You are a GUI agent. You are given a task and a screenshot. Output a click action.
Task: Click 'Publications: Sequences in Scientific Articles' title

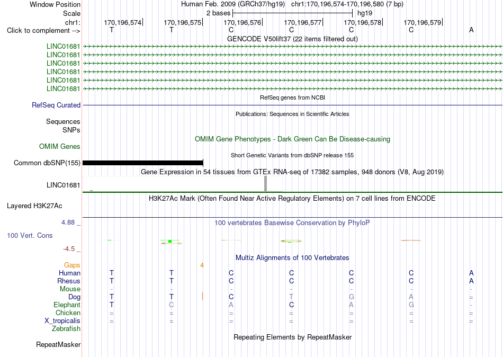(x=292, y=114)
